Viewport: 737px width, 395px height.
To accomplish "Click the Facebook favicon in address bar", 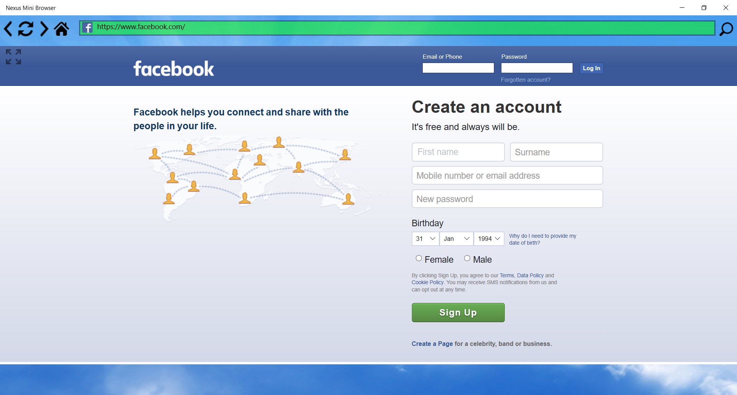I will [88, 28].
